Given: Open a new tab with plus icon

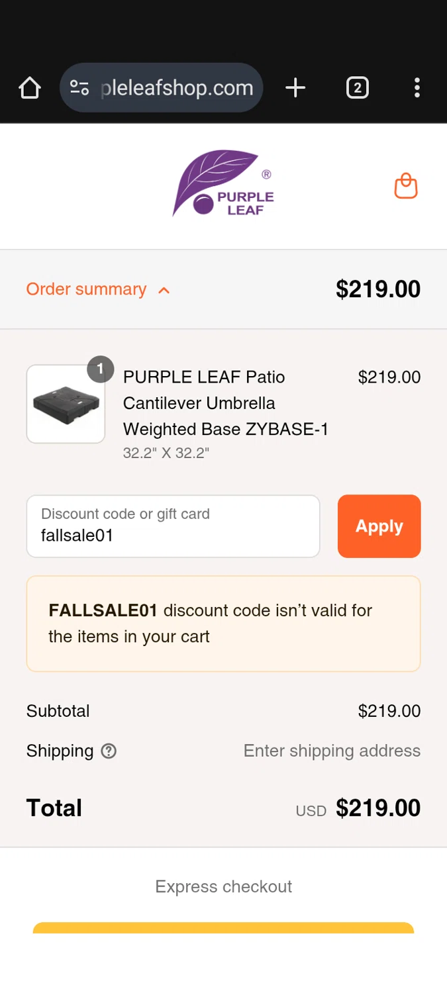Looking at the screenshot, I should point(295,87).
